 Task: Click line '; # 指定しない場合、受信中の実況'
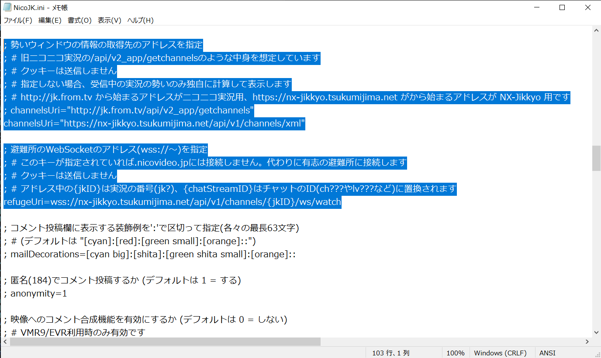(x=148, y=84)
